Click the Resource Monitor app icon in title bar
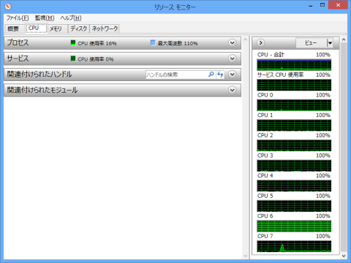 pos(8,7)
